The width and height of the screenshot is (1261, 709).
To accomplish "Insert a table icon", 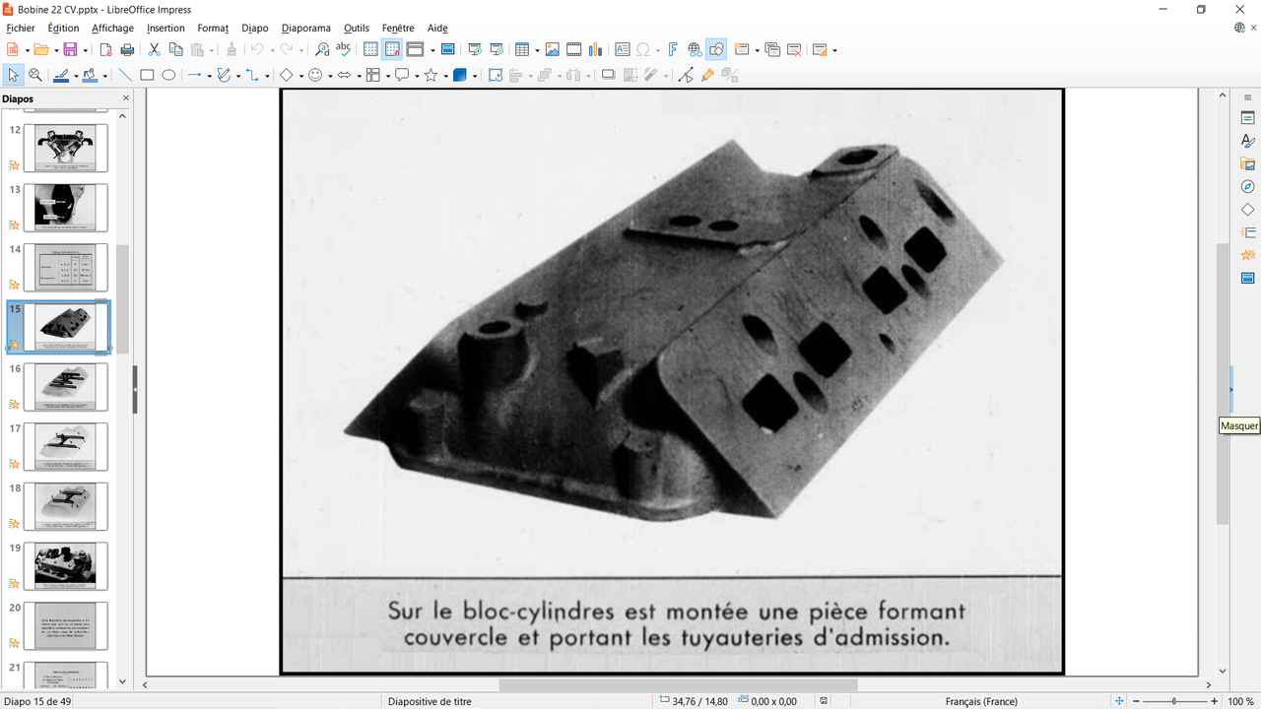I will (522, 49).
